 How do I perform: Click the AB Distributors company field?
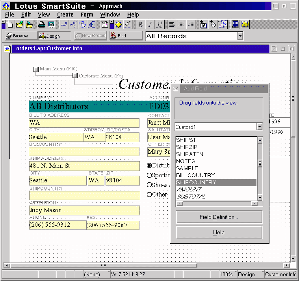click(x=88, y=107)
